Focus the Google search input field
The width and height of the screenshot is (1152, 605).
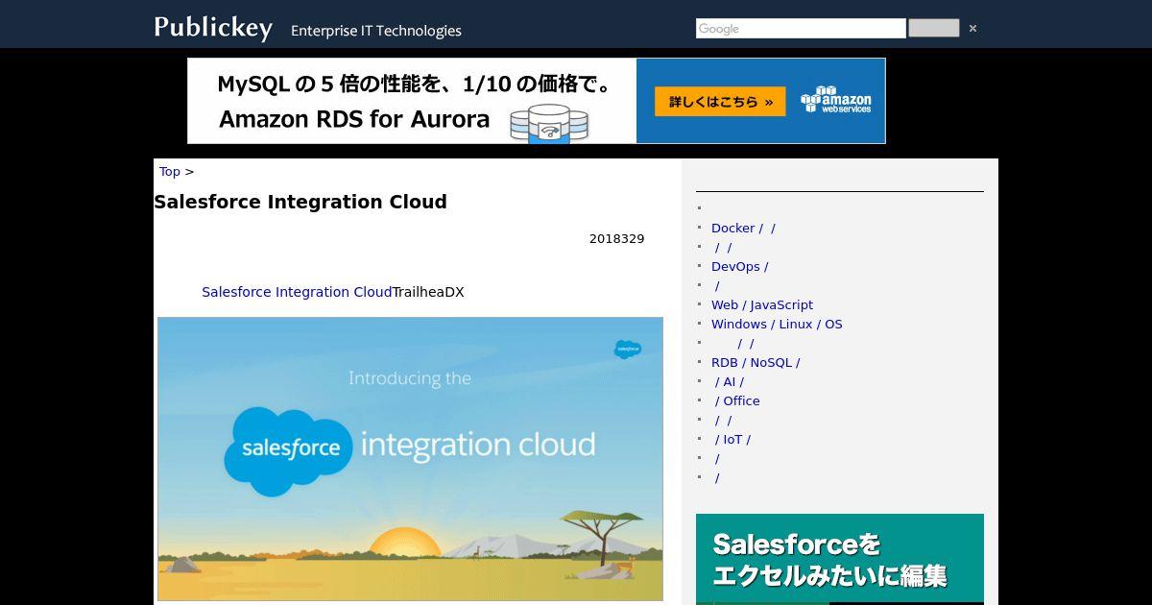click(801, 29)
